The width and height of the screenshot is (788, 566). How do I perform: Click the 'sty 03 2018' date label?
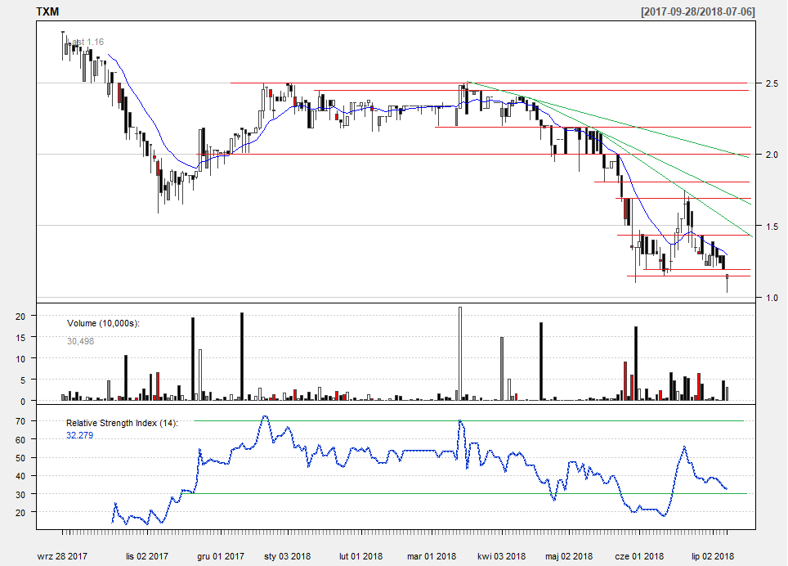point(287,556)
